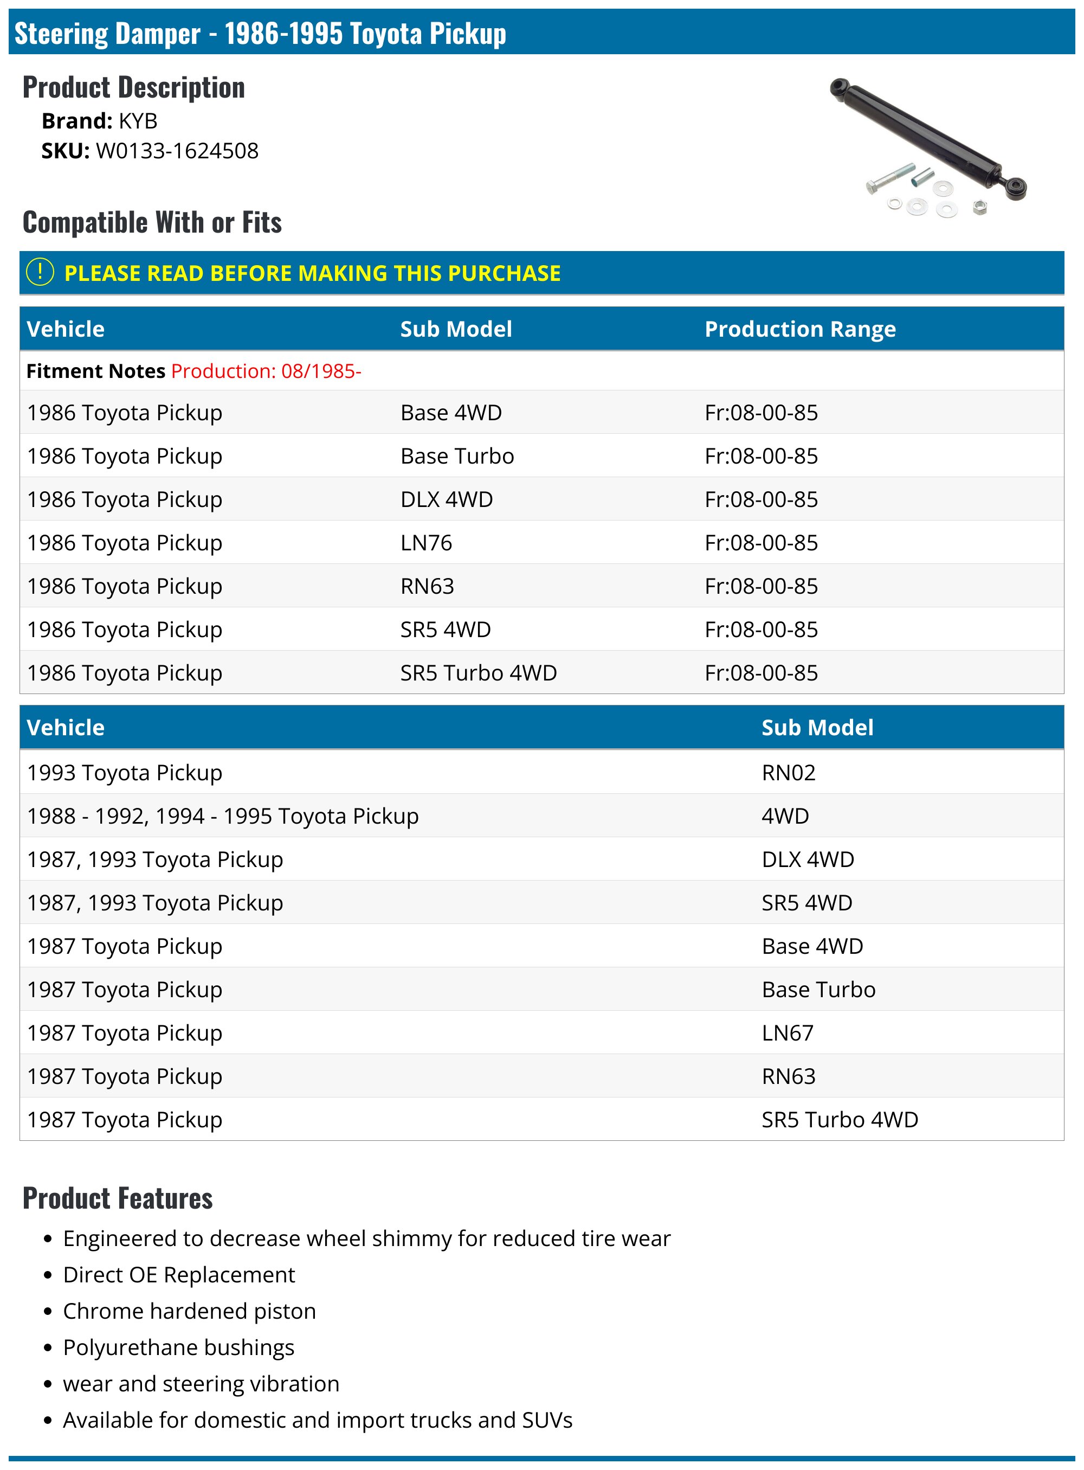
Task: Select the Brand: KYB text
Action: [100, 121]
